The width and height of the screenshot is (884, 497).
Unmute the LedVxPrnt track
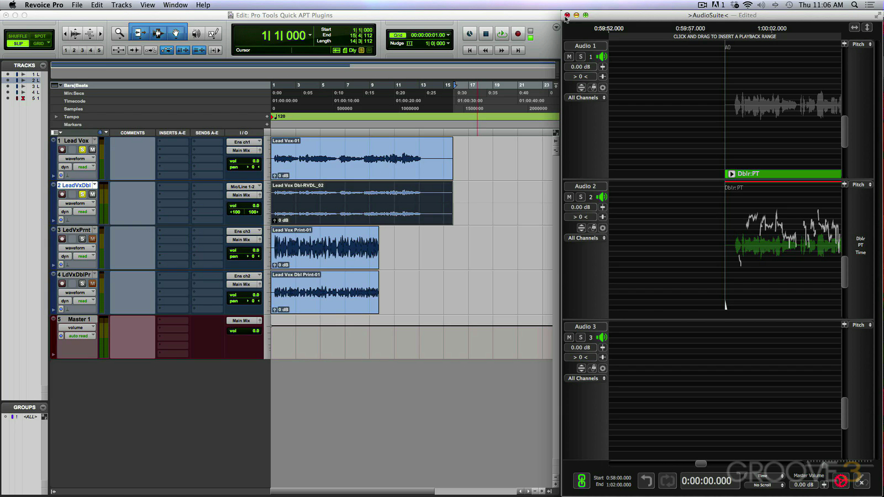pyautogui.click(x=92, y=239)
